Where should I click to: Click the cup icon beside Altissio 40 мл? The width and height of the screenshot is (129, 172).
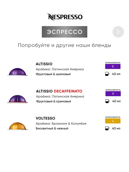(107, 74)
